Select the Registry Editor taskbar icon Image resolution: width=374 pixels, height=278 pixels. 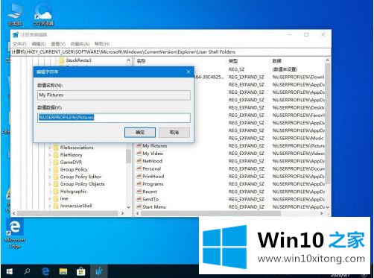(x=99, y=271)
